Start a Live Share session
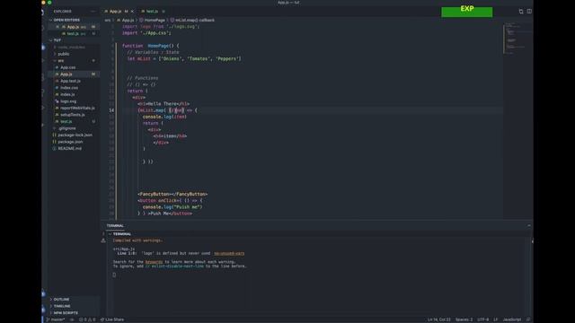 click(x=112, y=319)
